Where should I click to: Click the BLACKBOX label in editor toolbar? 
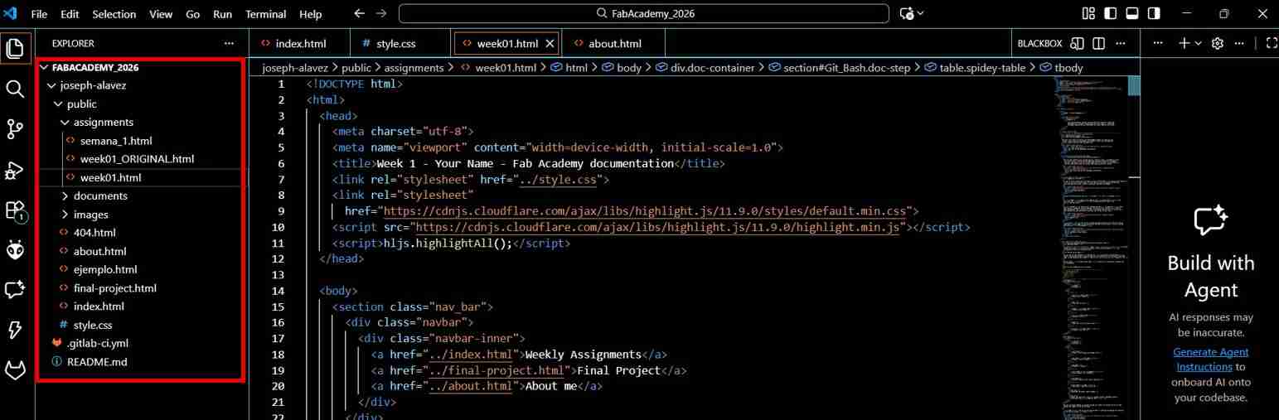pos(1039,44)
